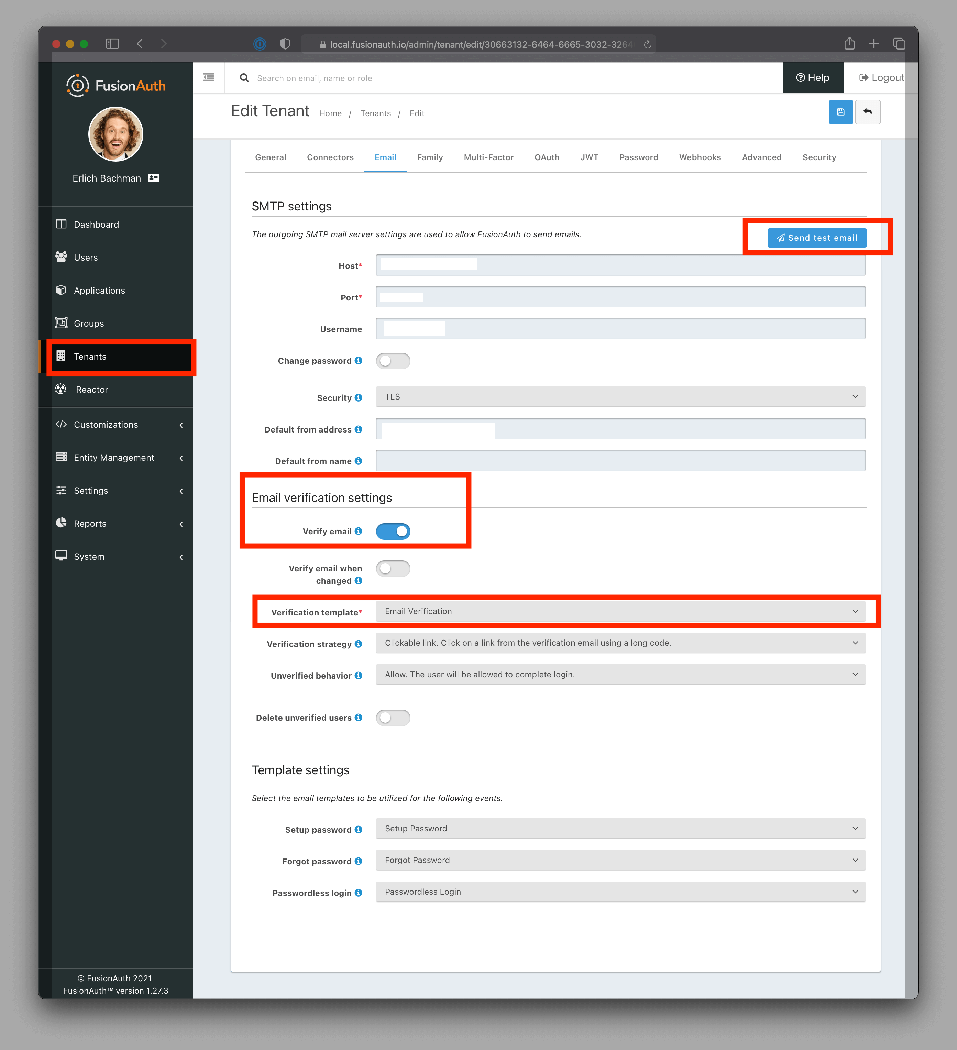
Task: Switch to the General tab
Action: [271, 157]
